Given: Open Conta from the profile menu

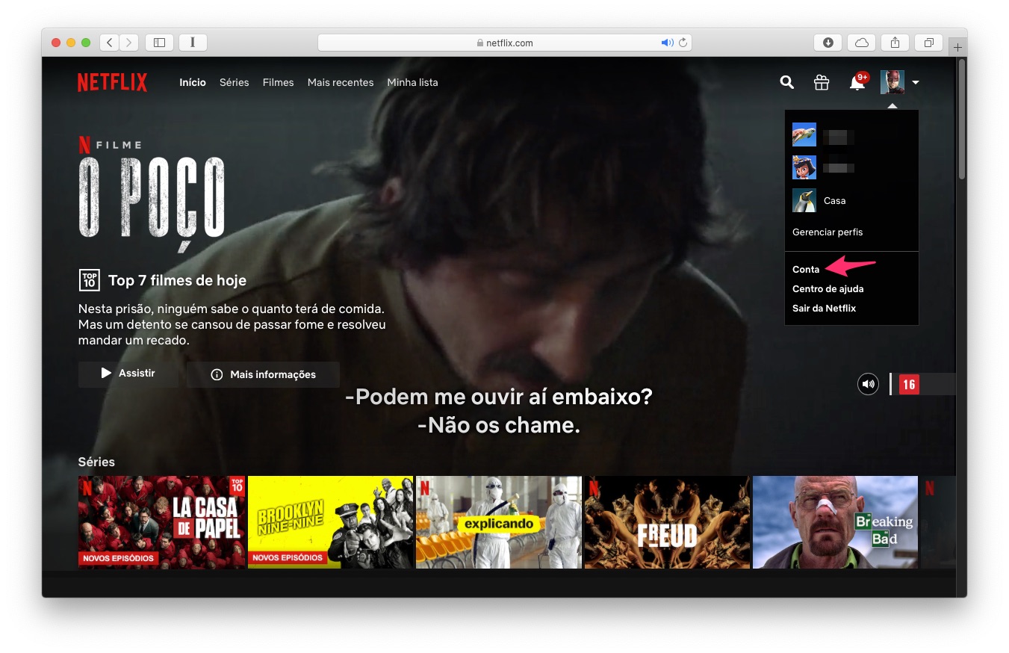Looking at the screenshot, I should (806, 269).
